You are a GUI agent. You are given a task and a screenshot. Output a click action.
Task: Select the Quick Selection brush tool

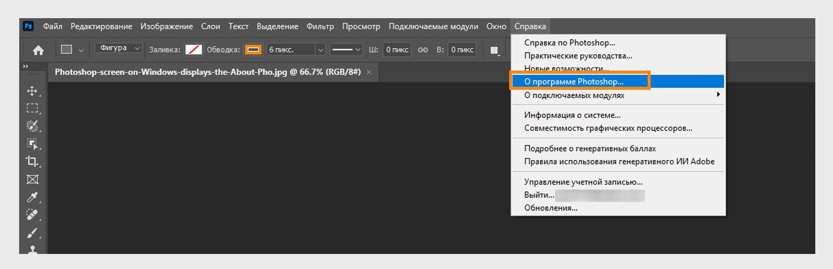32,126
